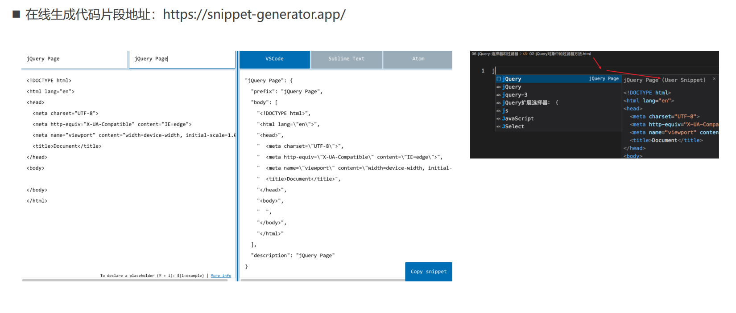
Task: Select the JavaScript suggestion
Action: point(558,119)
